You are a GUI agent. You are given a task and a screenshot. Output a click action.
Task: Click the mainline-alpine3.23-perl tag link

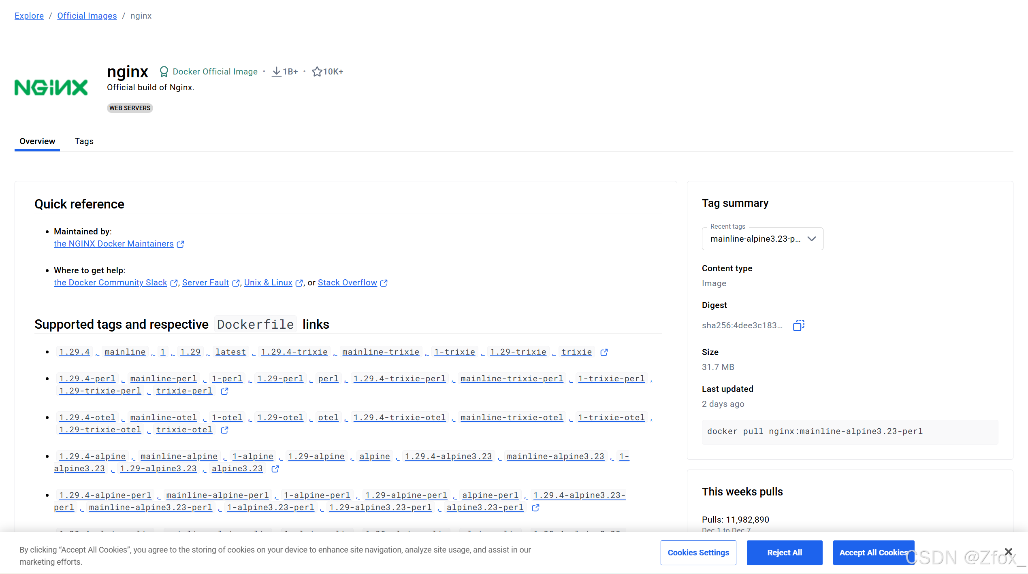[151, 508]
